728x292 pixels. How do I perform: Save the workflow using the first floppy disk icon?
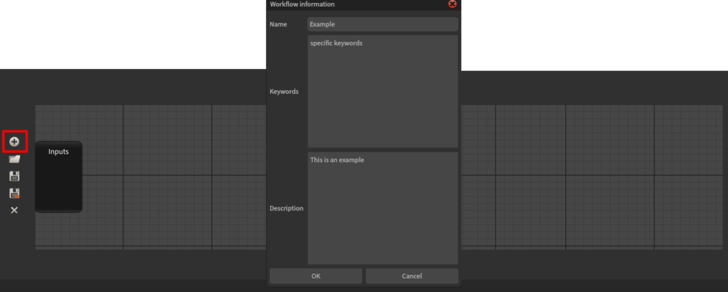(x=14, y=176)
